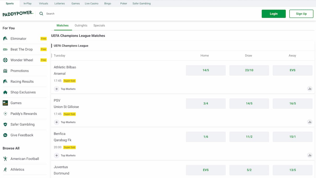Switch to the Specials tab

tap(99, 26)
